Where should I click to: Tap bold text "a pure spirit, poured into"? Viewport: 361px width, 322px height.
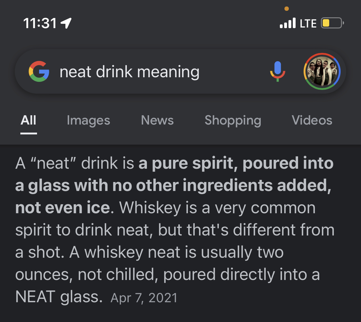coord(236,163)
